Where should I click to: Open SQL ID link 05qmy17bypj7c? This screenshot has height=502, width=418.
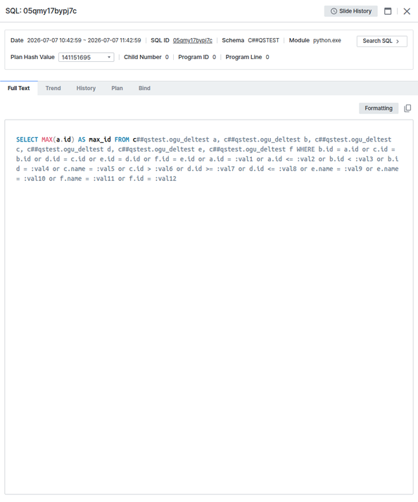click(x=192, y=40)
